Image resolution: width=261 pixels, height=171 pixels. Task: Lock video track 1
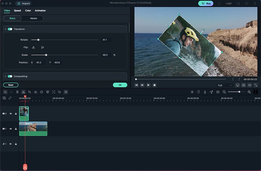tap(16, 129)
